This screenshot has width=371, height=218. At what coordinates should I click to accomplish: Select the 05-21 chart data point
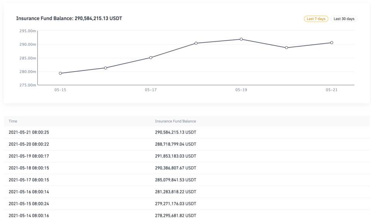(332, 43)
